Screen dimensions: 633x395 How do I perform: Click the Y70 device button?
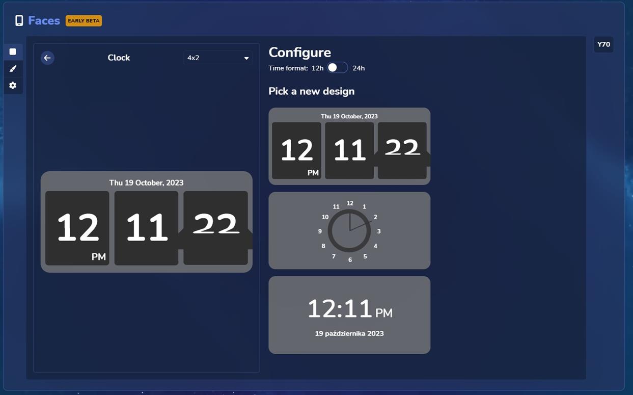click(603, 44)
